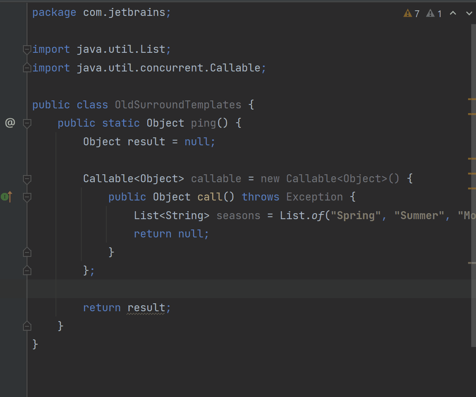476x397 pixels.
Task: Click the first orange warning stripe near class declaration
Action: (x=472, y=98)
